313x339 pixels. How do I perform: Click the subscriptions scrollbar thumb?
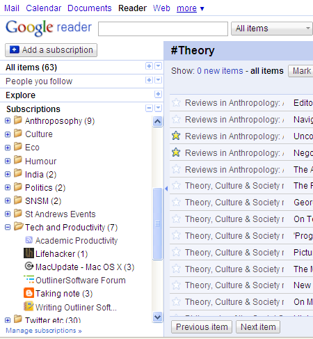[158, 224]
